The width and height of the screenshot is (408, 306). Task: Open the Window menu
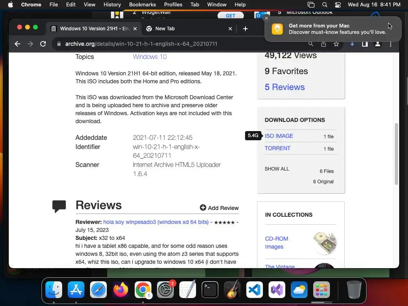point(217,4)
